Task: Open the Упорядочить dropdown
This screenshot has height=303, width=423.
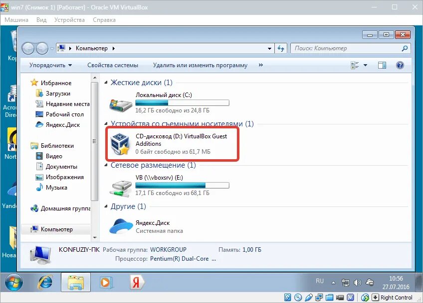Action: [x=51, y=65]
